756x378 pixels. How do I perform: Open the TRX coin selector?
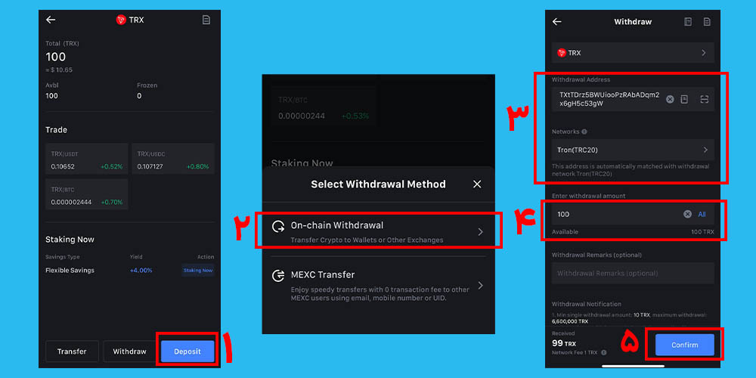click(x=633, y=53)
